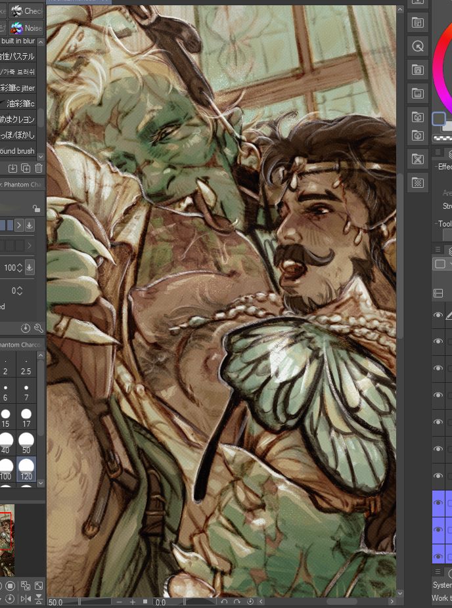
Task: Select the transparent color swatch
Action: [442, 138]
